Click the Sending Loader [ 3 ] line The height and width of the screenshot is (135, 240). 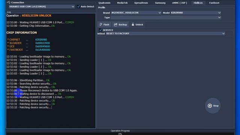[29, 73]
